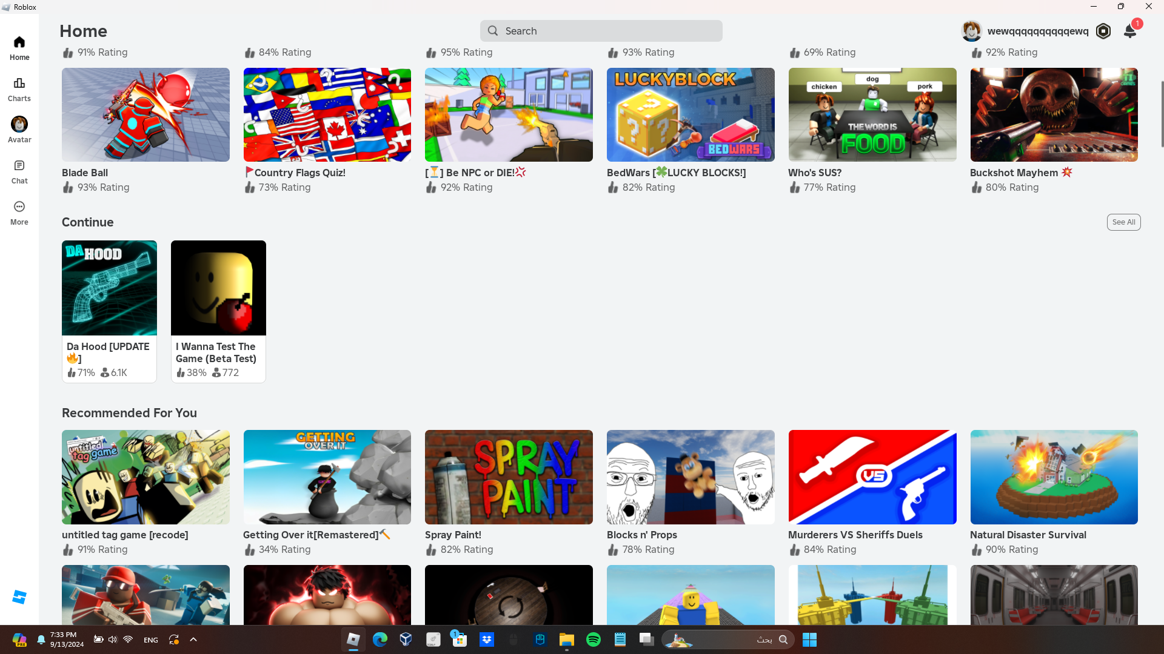Open the Chat sidebar tab

(19, 172)
